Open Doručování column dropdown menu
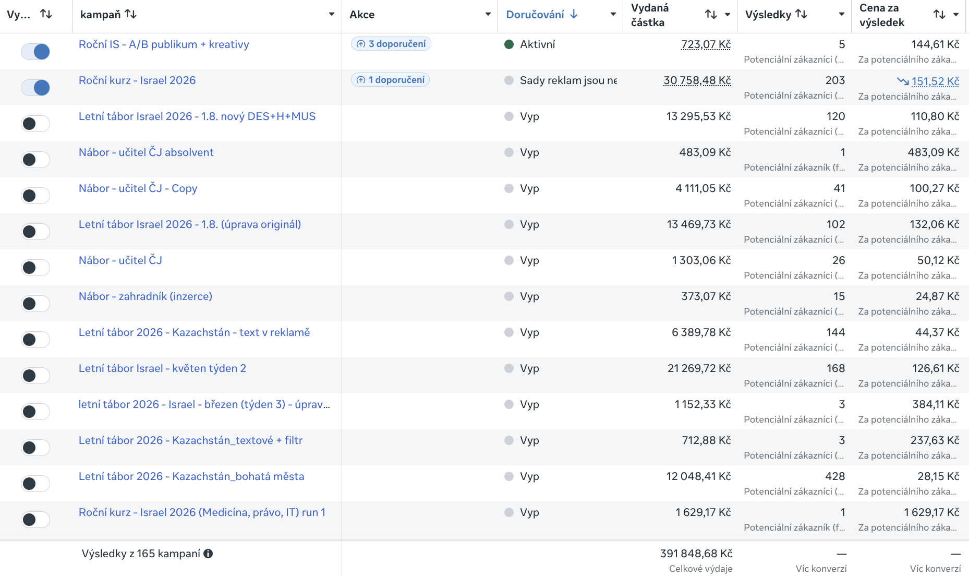This screenshot has width=969, height=576. click(x=613, y=14)
